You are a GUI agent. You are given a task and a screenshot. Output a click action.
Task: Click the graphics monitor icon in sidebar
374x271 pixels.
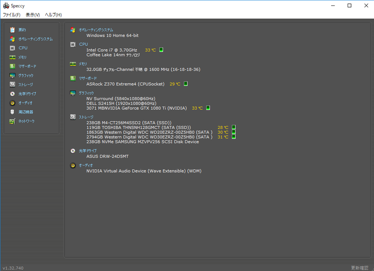(13, 75)
